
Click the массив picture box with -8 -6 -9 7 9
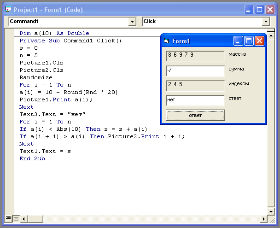195,56
